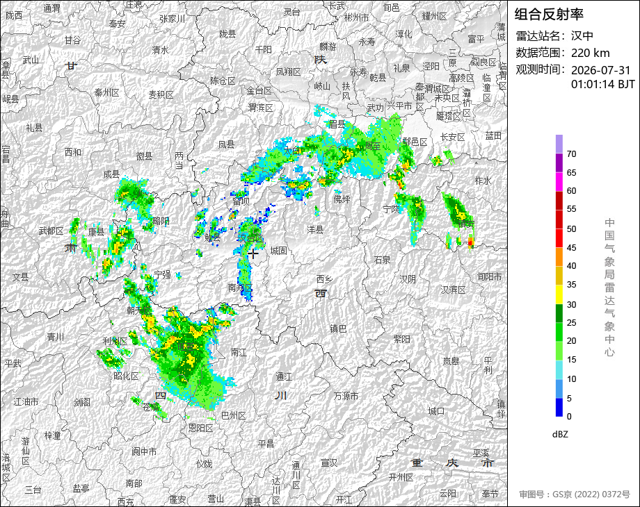This screenshot has height=507, width=640.
Task: Click the 2026-07-31 observation date
Action: 601,70
